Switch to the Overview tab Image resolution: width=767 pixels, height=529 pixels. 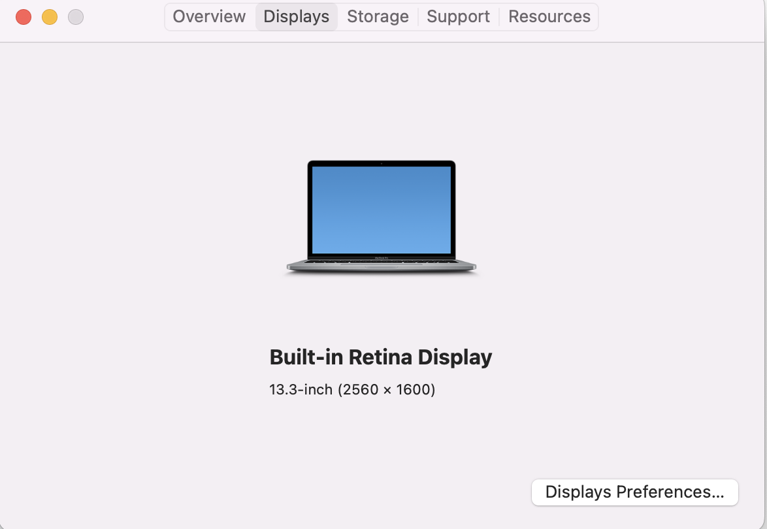pos(209,16)
